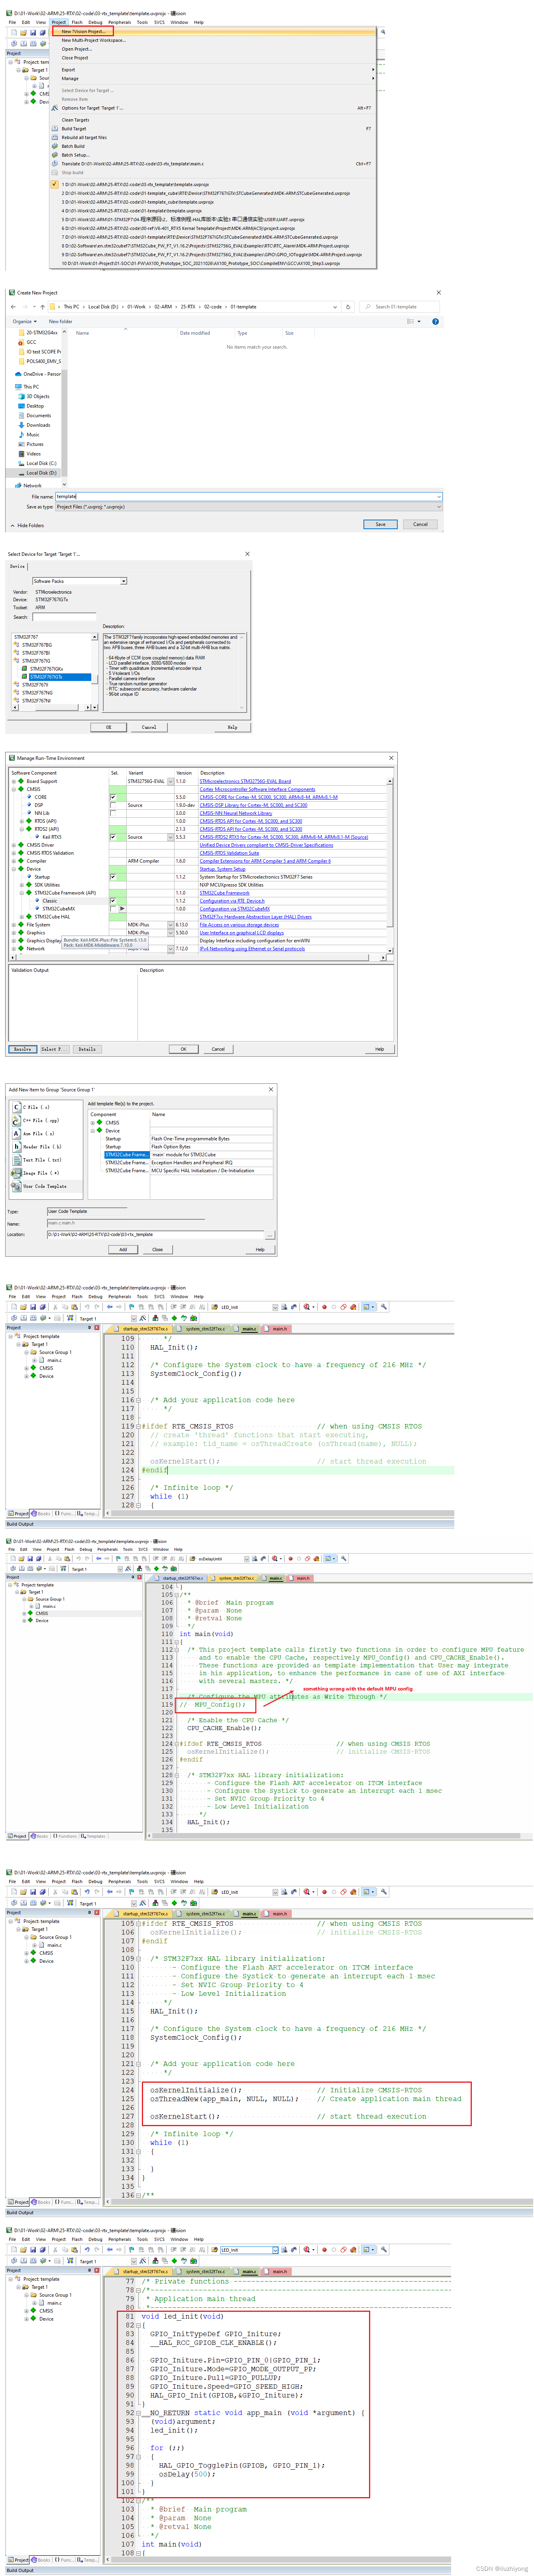Select Pictures folder in the navigation pane
Viewport: 534px width, 2576px height.
coord(35,444)
